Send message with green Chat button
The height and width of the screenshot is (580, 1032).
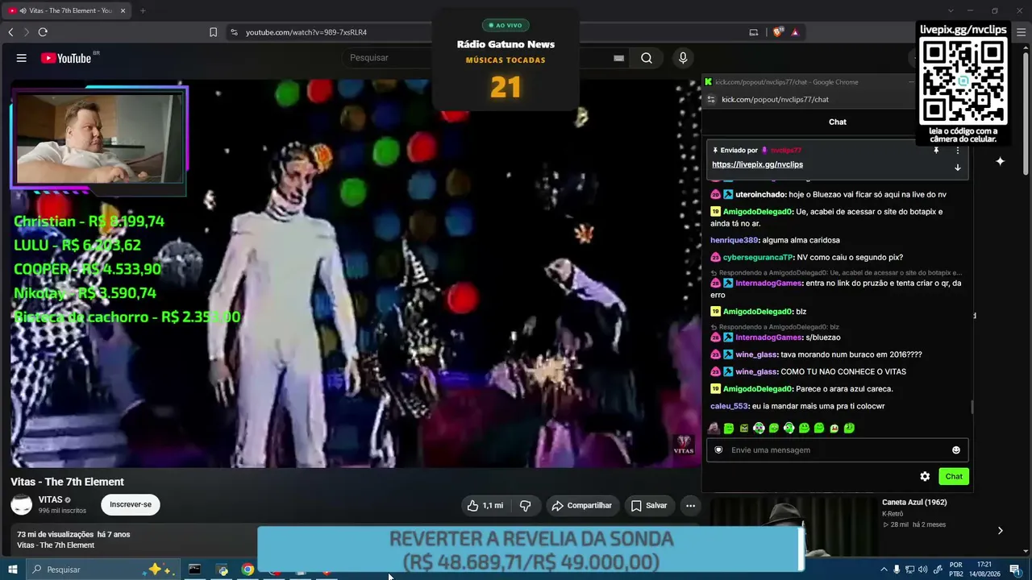click(x=954, y=477)
